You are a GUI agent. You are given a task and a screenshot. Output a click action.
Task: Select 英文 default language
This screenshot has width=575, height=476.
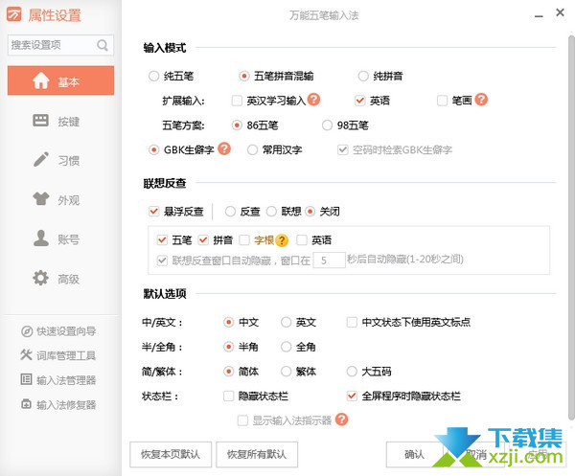click(x=286, y=322)
